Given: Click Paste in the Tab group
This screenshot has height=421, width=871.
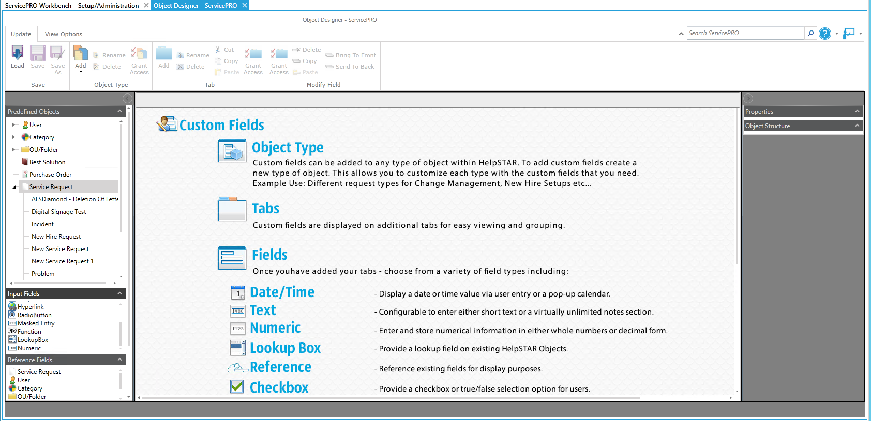Looking at the screenshot, I should pyautogui.click(x=227, y=72).
